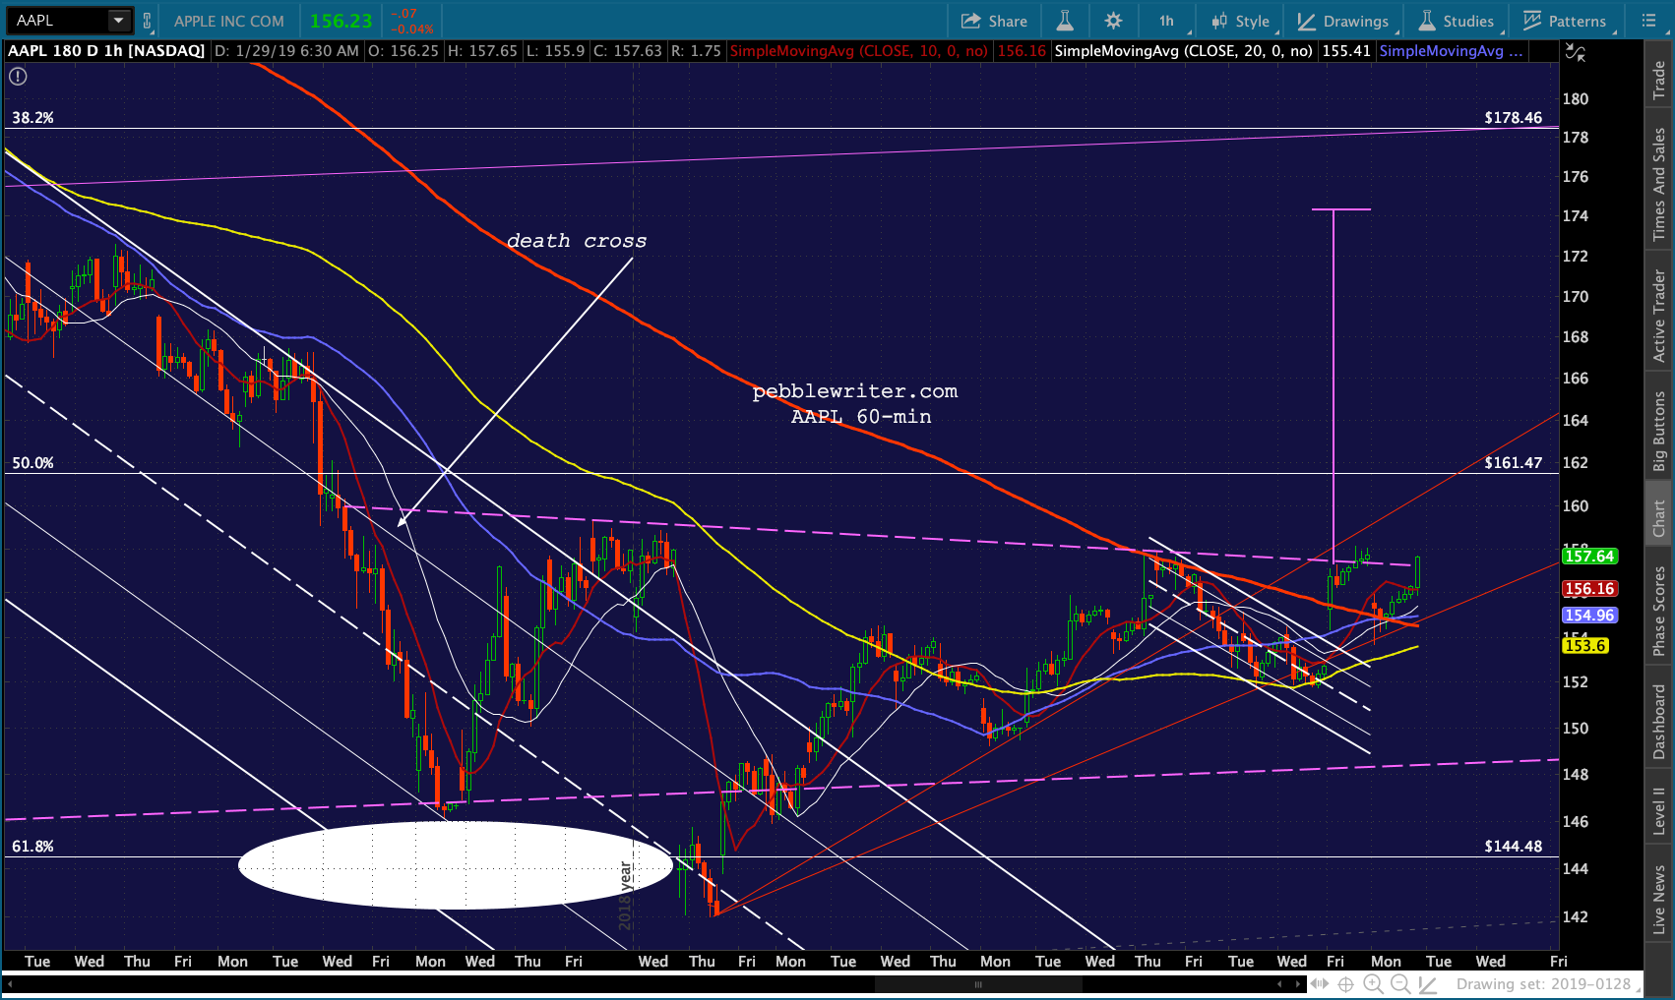Click the scrollbar right arrow
The height and width of the screenshot is (1000, 1675).
1297,983
